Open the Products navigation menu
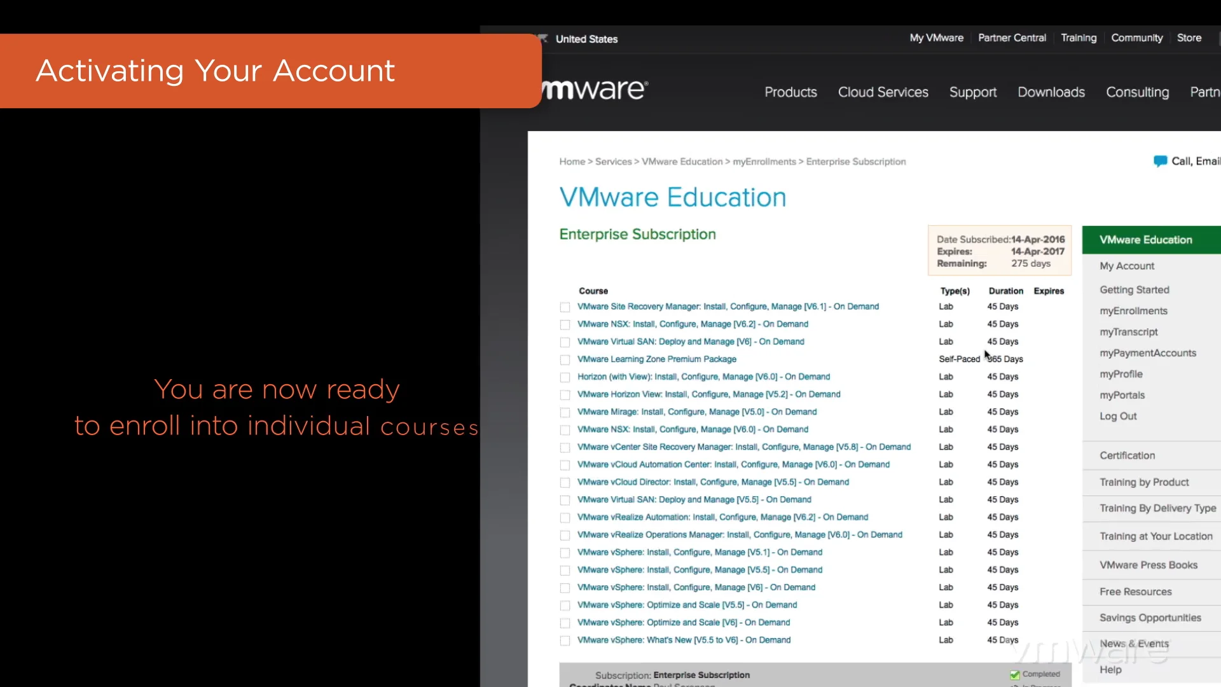Viewport: 1221px width, 687px height. tap(790, 92)
